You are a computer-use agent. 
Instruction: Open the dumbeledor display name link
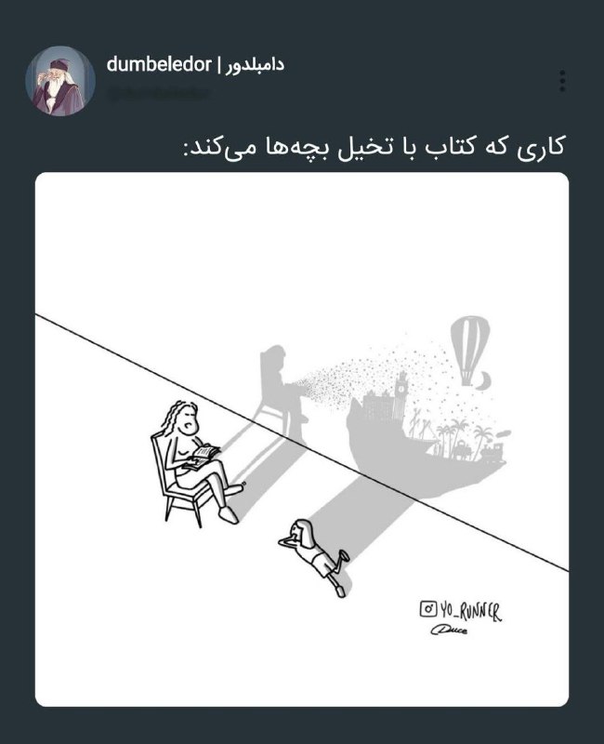pos(195,64)
